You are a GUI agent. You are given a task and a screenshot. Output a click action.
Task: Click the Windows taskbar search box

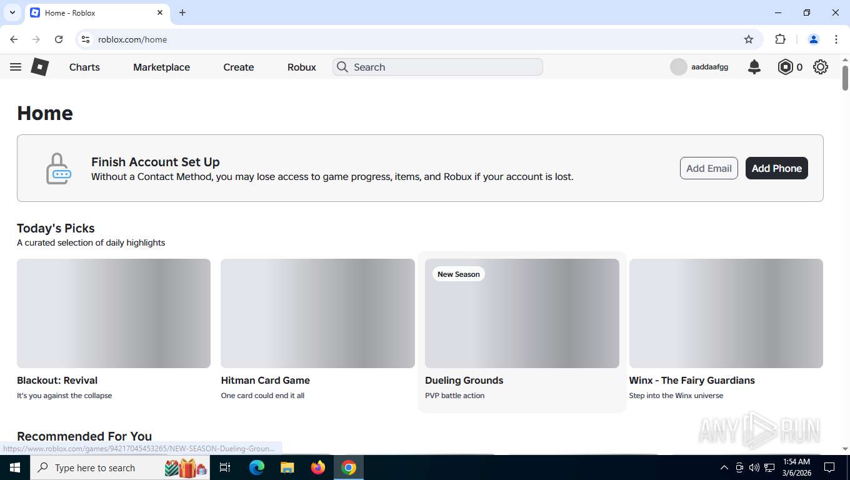(x=119, y=467)
